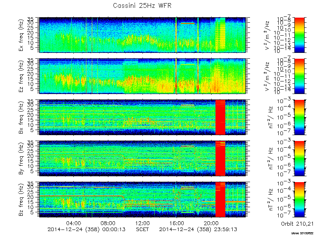Viewport: 314px width, 235px height.
Task: Click the By spectrogram panel
Action: [142, 159]
